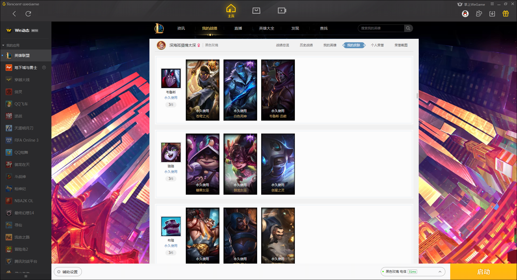The image size is (517, 280).
Task: Select 逆战 in sidebar
Action: (x=26, y=116)
